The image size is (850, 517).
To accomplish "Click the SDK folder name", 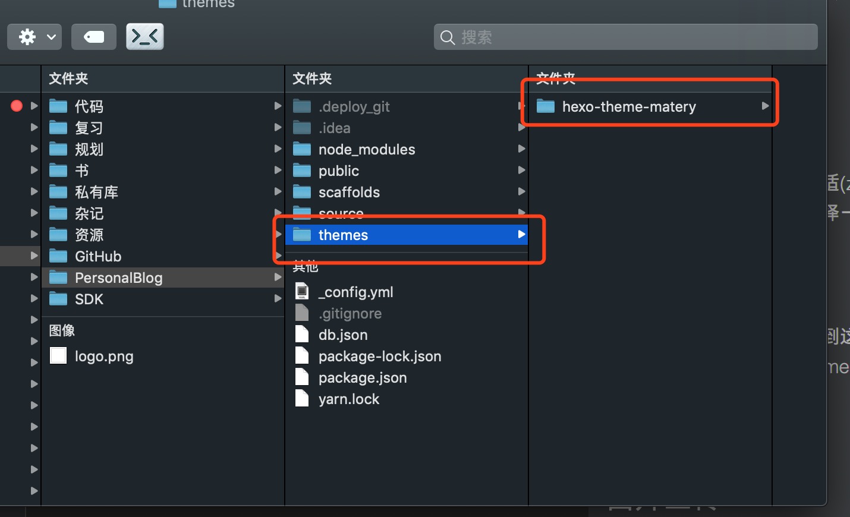I will 89,299.
